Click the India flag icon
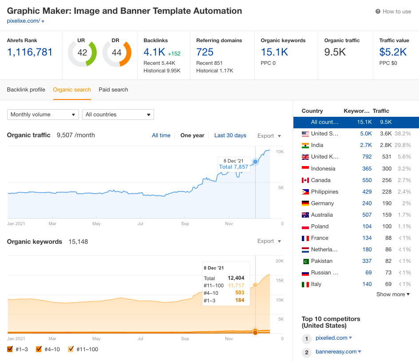 tap(305, 145)
